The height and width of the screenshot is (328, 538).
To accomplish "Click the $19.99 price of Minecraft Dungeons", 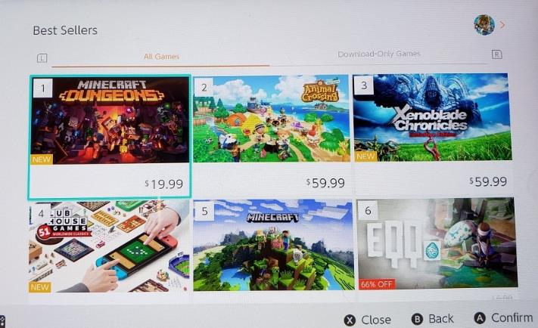I will tap(164, 184).
